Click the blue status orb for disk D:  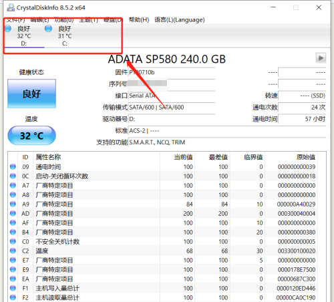point(8,29)
